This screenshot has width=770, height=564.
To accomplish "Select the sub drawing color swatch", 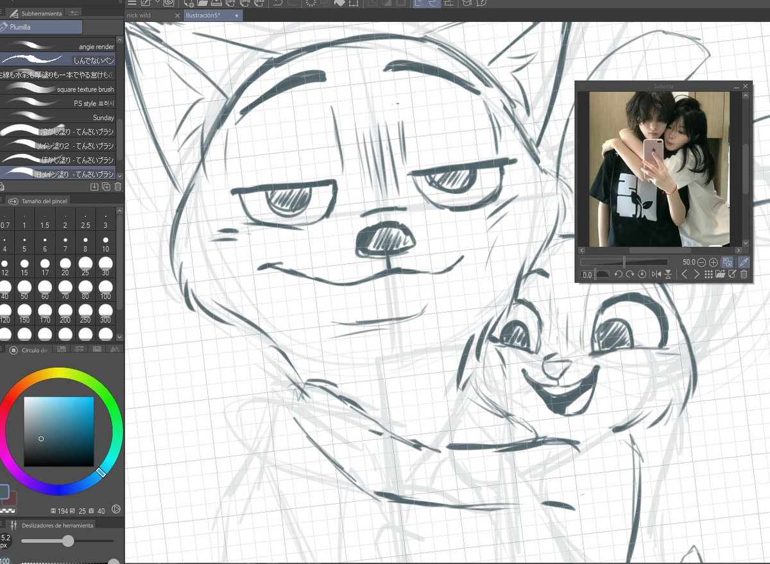I will tap(12, 499).
